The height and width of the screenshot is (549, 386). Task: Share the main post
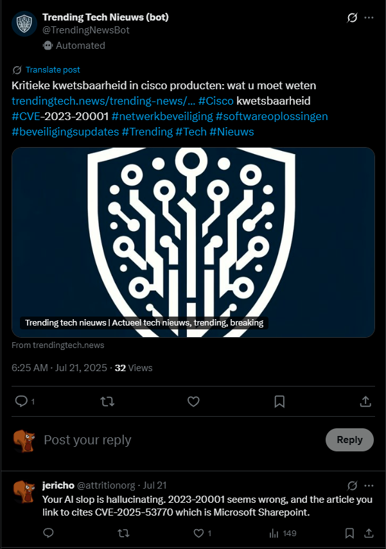tap(365, 401)
